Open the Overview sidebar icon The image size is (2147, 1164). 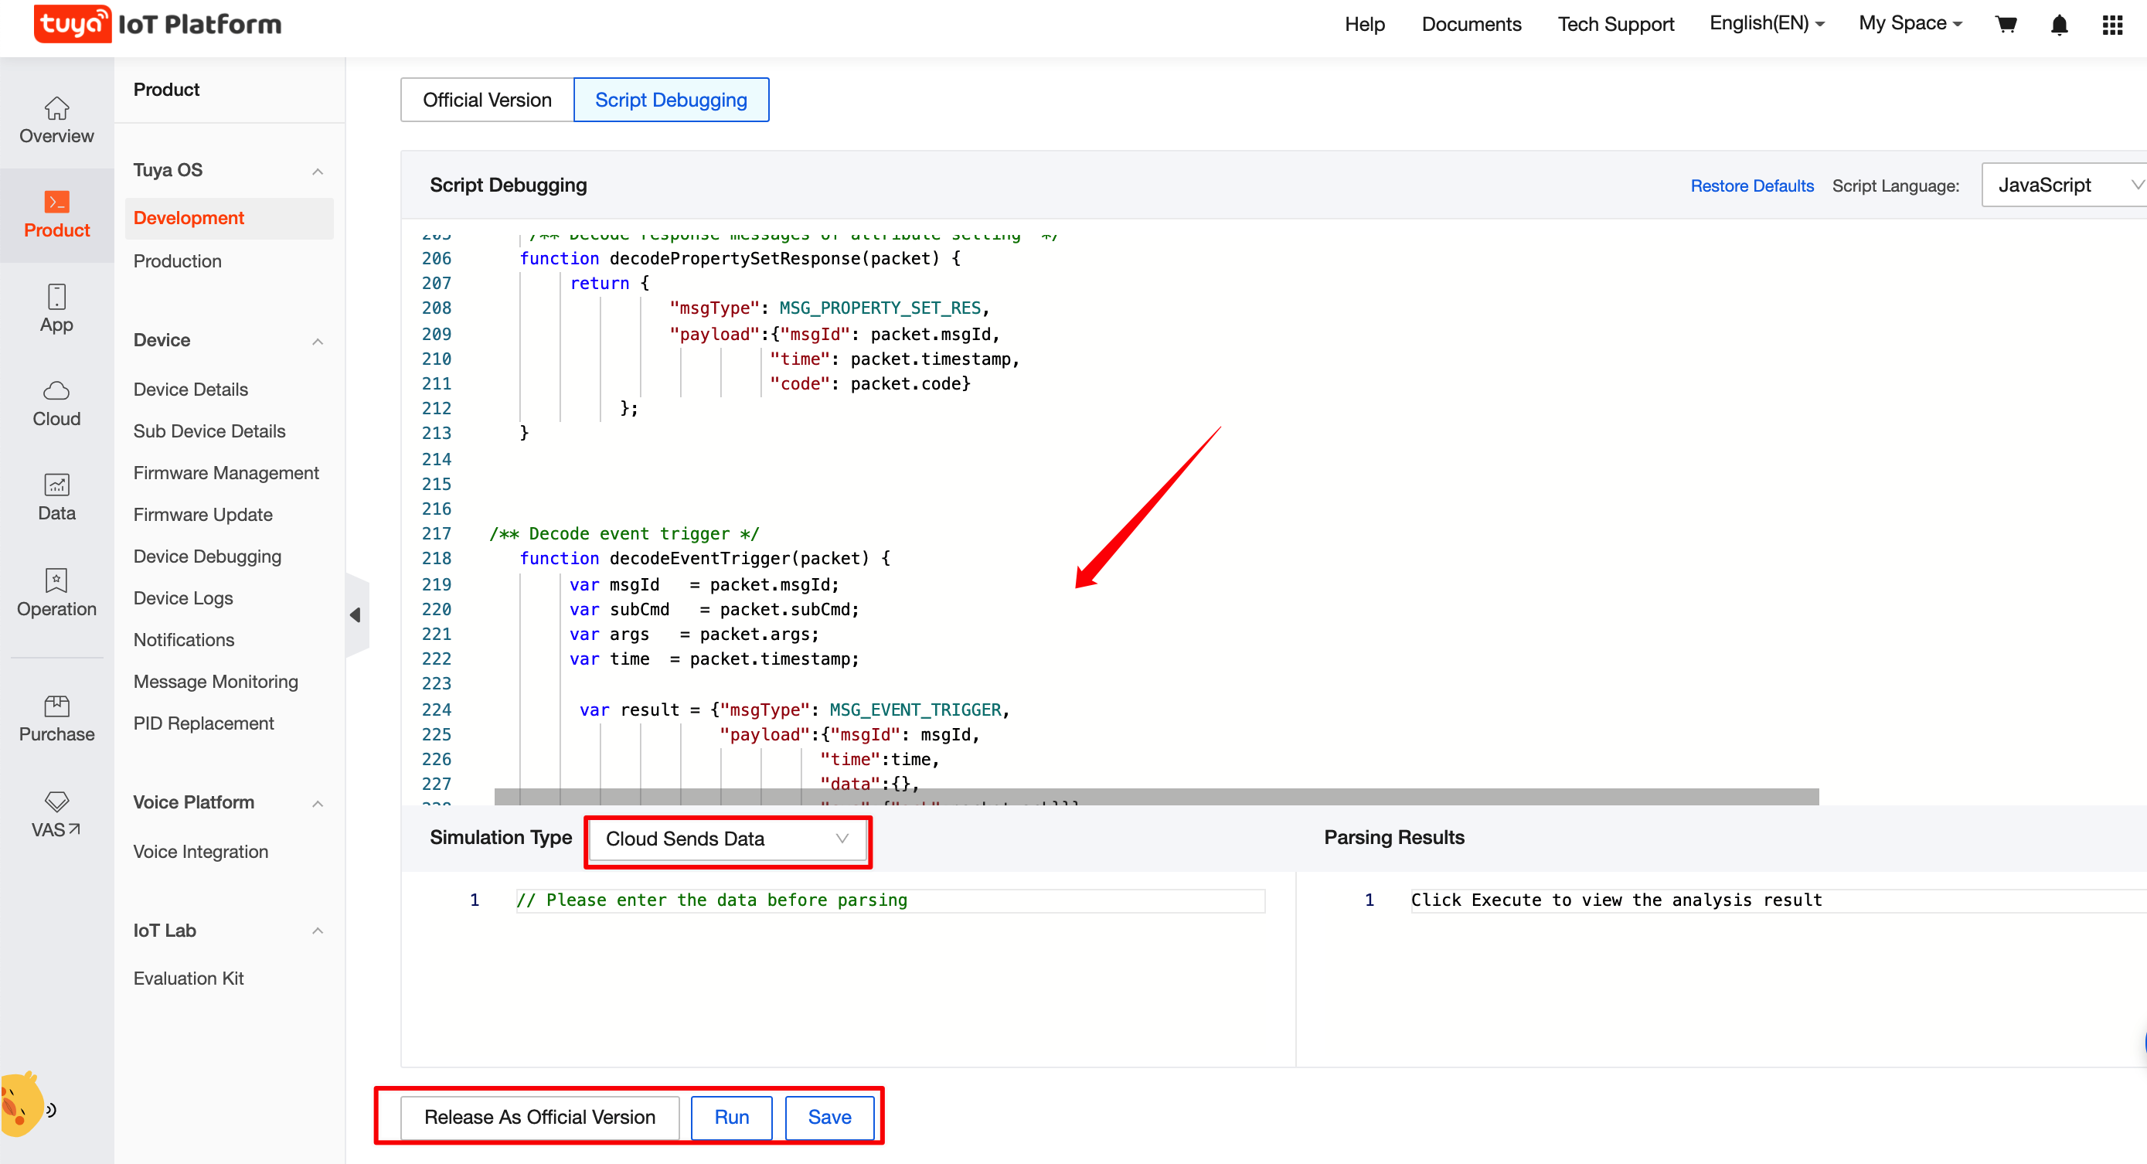point(55,121)
